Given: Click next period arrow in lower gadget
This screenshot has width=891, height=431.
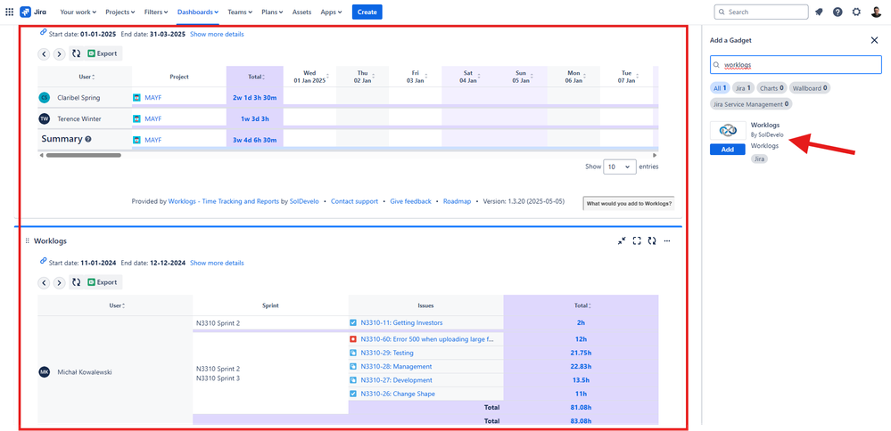Looking at the screenshot, I should tap(59, 282).
